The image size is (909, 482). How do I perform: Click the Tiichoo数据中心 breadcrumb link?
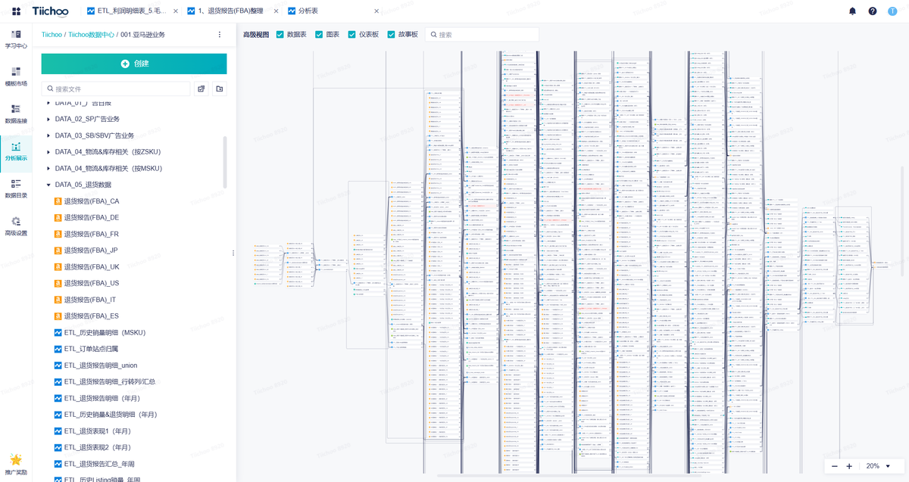[x=91, y=35]
